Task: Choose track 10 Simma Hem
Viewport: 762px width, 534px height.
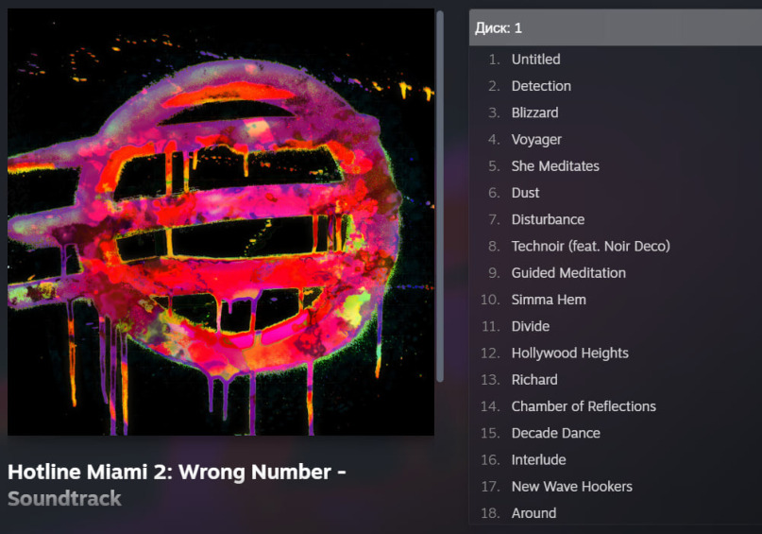Action: pos(616,300)
